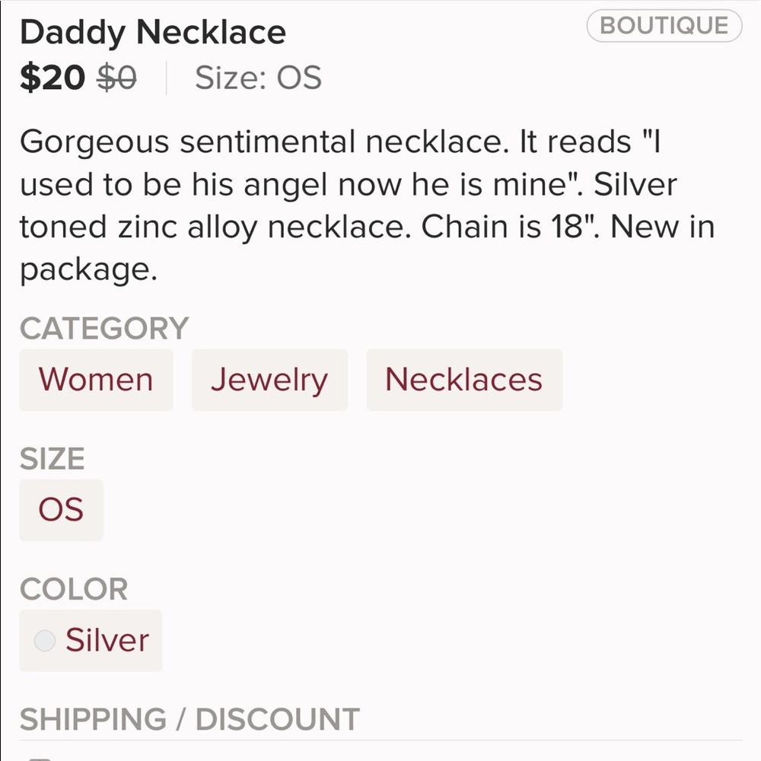Click the listing title Daddy Necklace
Image resolution: width=761 pixels, height=761 pixels.
[152, 32]
